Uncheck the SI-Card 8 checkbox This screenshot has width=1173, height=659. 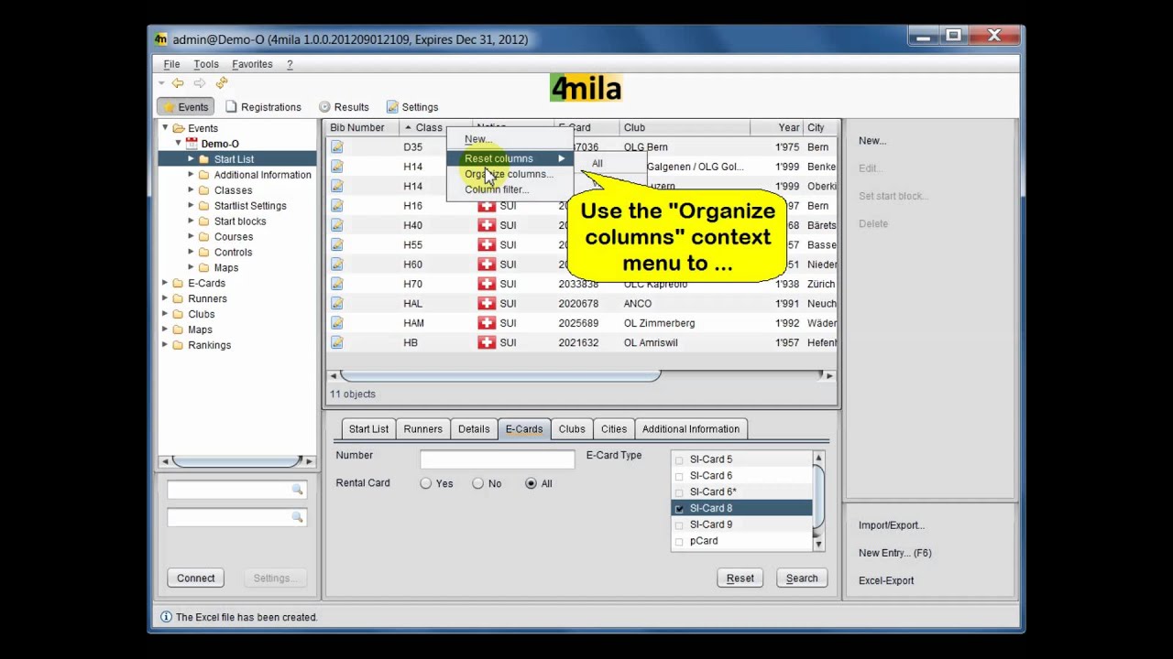679,509
